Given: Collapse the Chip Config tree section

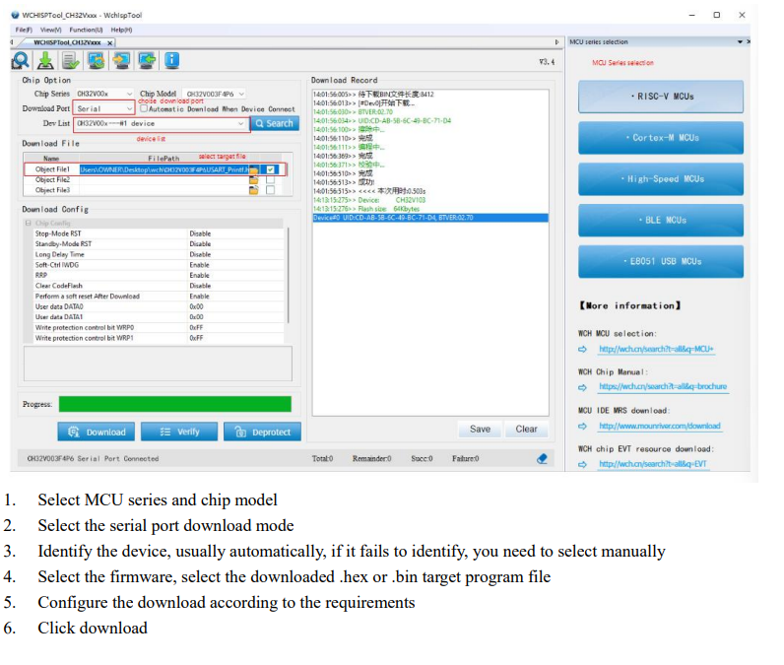Looking at the screenshot, I should coord(28,223).
